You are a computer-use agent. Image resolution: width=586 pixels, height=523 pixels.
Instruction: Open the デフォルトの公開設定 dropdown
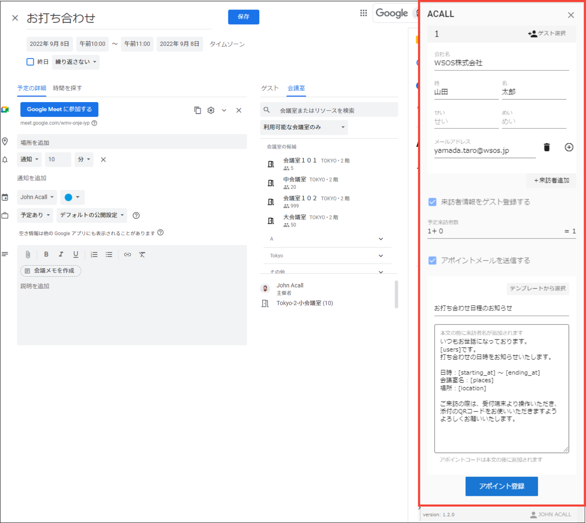[x=92, y=215]
